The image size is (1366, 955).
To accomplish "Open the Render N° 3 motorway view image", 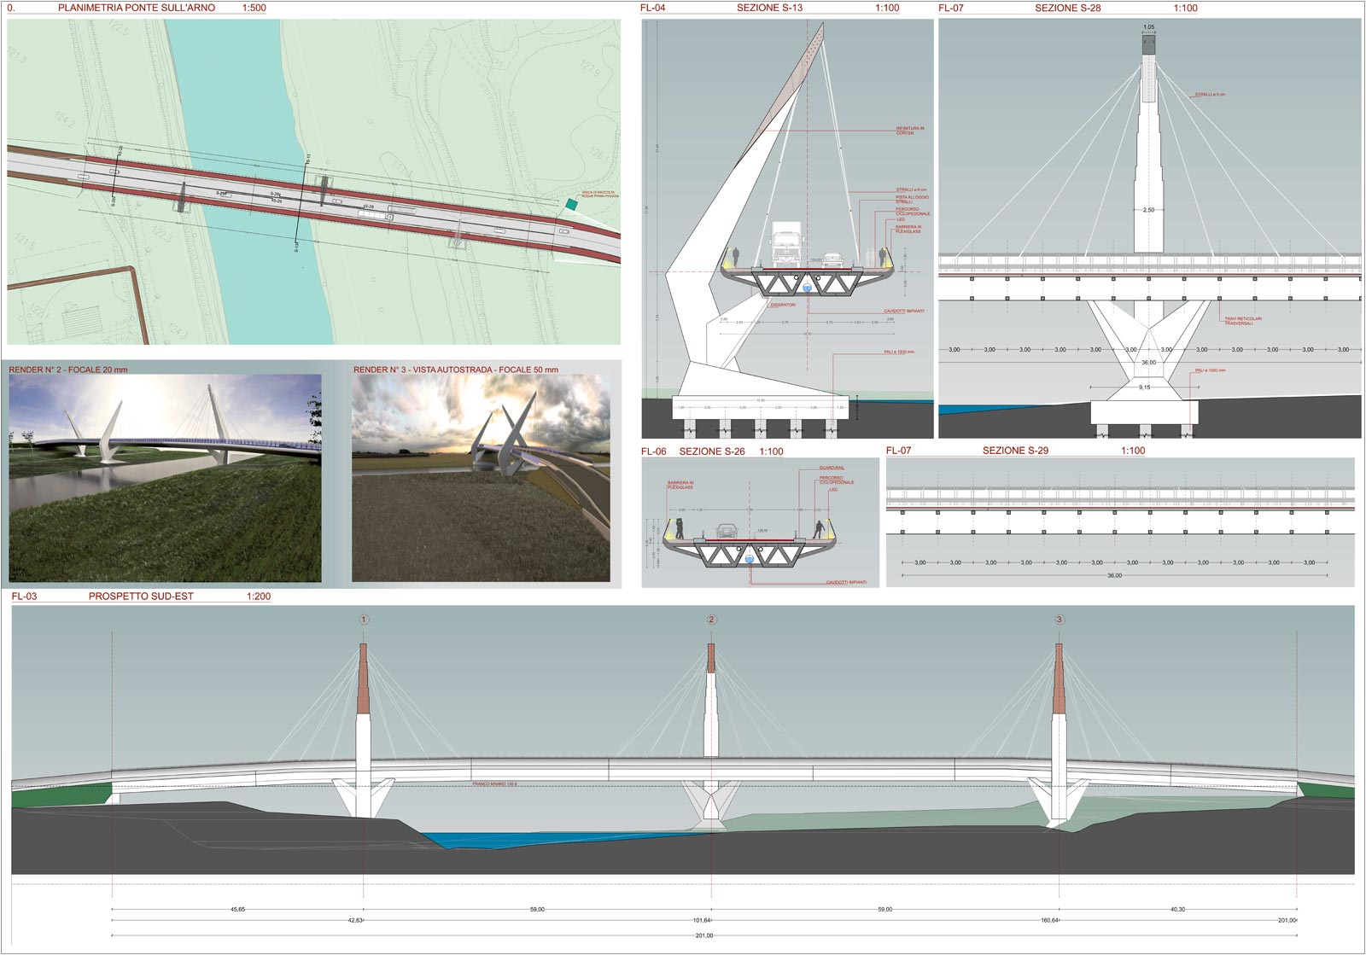I will tap(481, 478).
